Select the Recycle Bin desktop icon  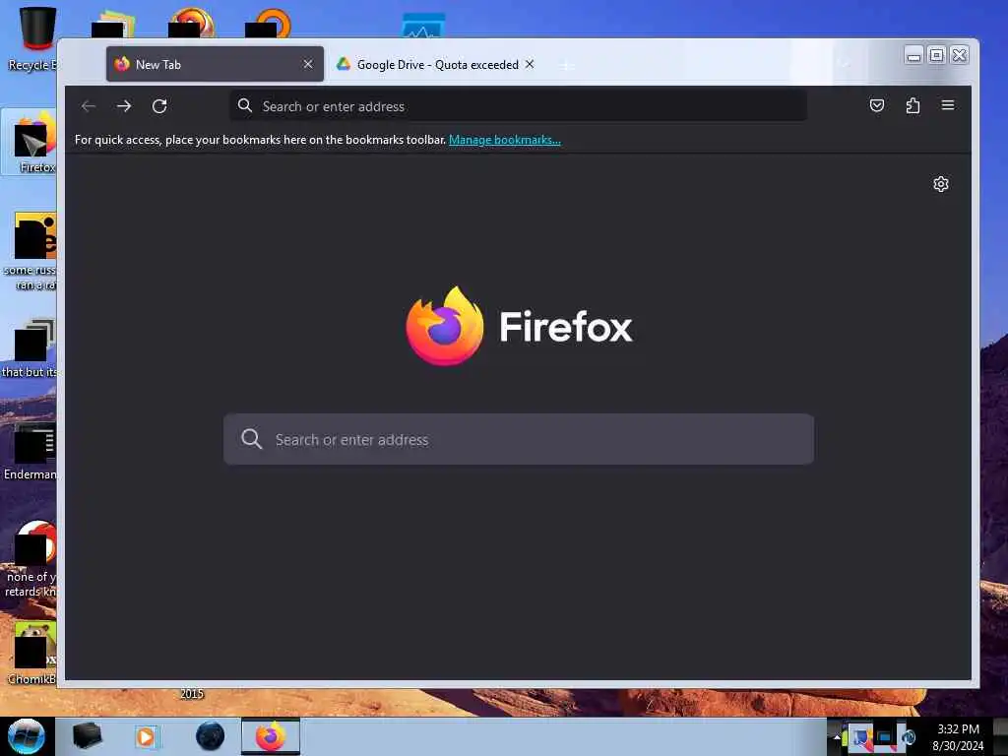pos(32,38)
